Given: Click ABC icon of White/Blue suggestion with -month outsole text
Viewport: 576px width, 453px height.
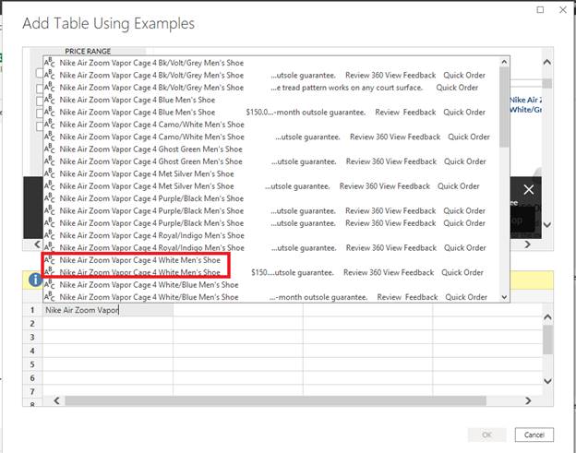Looking at the screenshot, I should click(x=49, y=297).
